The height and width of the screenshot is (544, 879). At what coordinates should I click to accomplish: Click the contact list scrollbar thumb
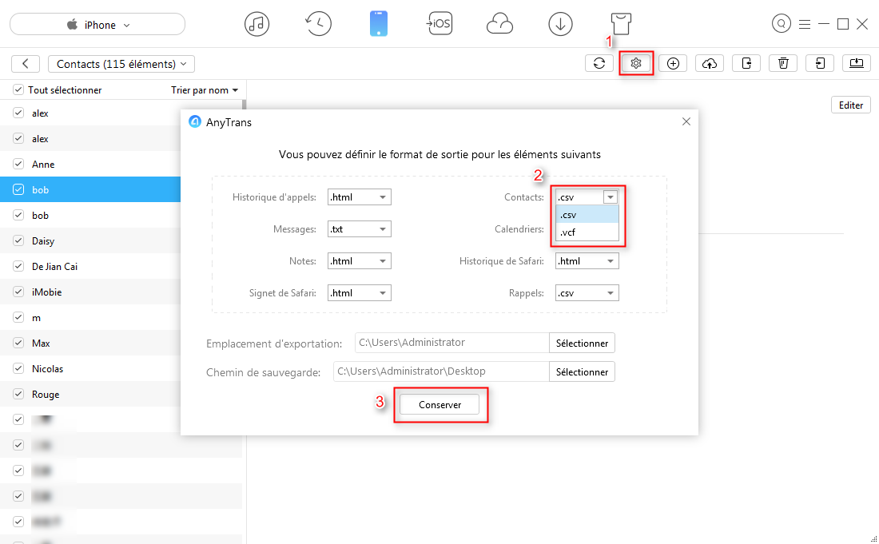(244, 105)
